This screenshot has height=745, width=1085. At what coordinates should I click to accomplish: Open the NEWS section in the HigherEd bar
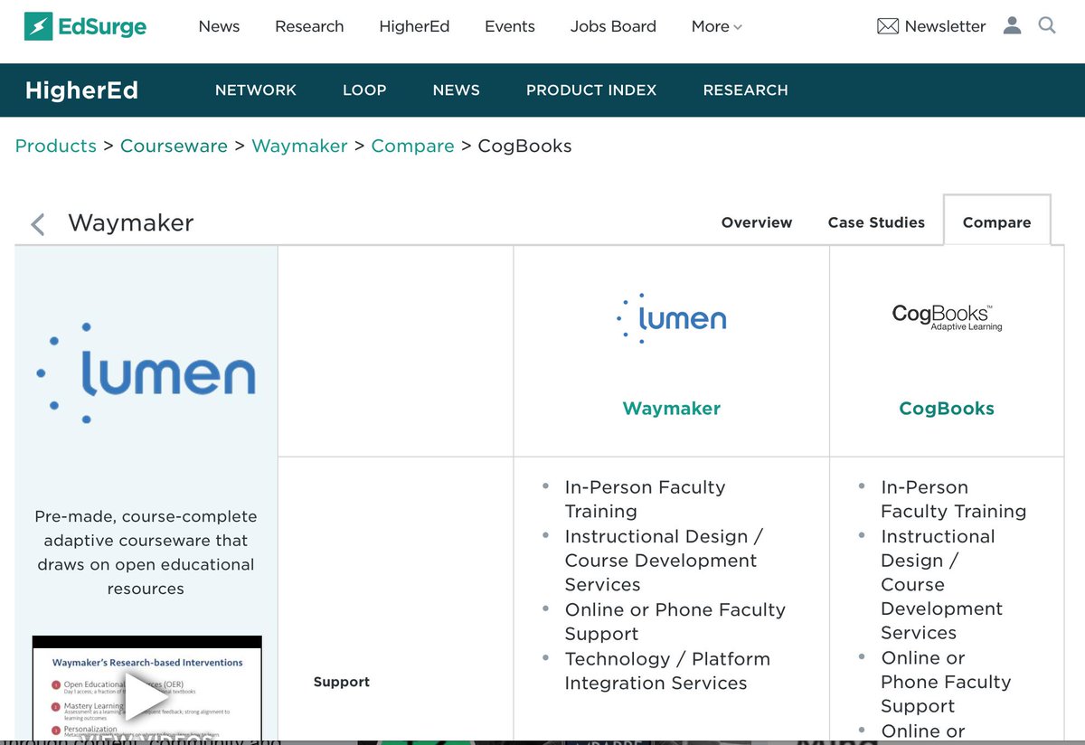pos(457,90)
